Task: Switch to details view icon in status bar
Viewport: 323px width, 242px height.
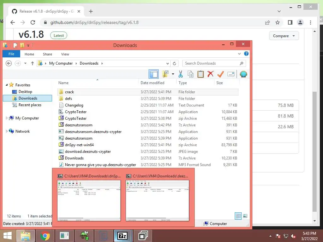Action: tap(238, 216)
